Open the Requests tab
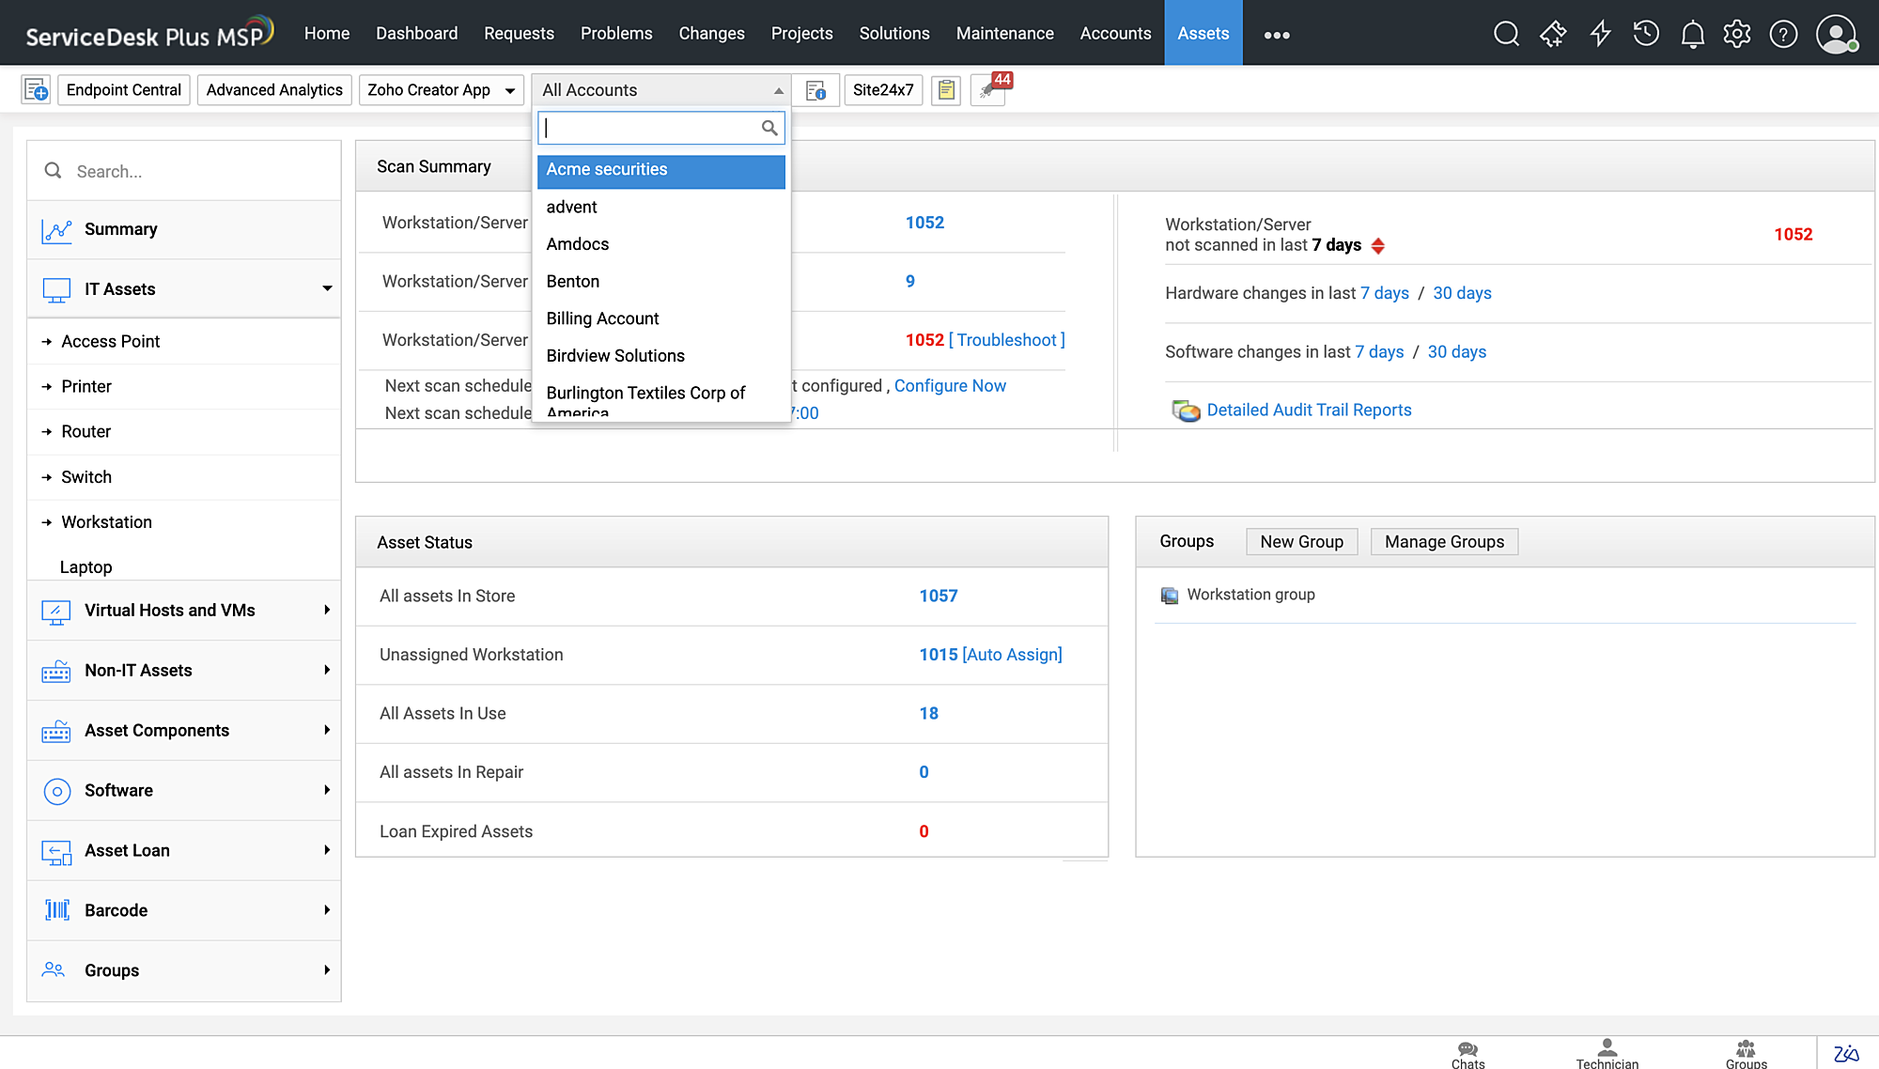The height and width of the screenshot is (1069, 1879). click(519, 34)
